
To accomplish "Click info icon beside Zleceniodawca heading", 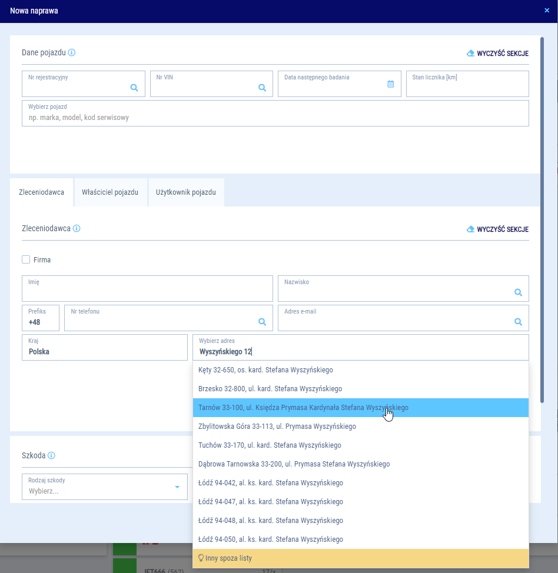I will pyautogui.click(x=77, y=228).
